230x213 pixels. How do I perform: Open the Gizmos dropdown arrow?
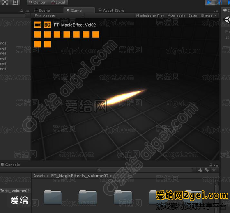click(x=216, y=16)
